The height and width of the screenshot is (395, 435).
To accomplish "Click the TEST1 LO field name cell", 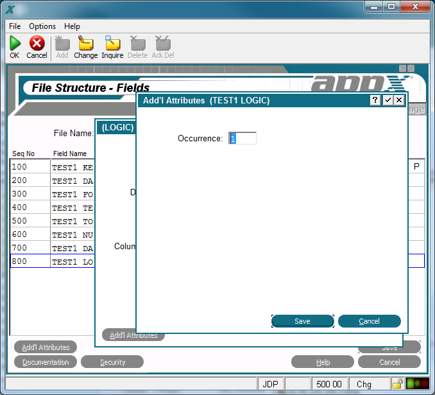I will click(72, 261).
